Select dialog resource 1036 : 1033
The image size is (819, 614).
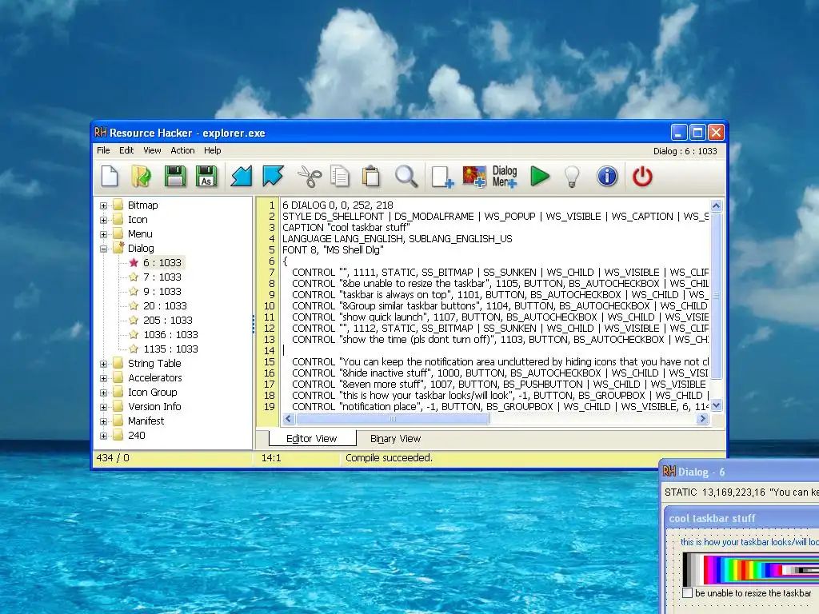170,334
